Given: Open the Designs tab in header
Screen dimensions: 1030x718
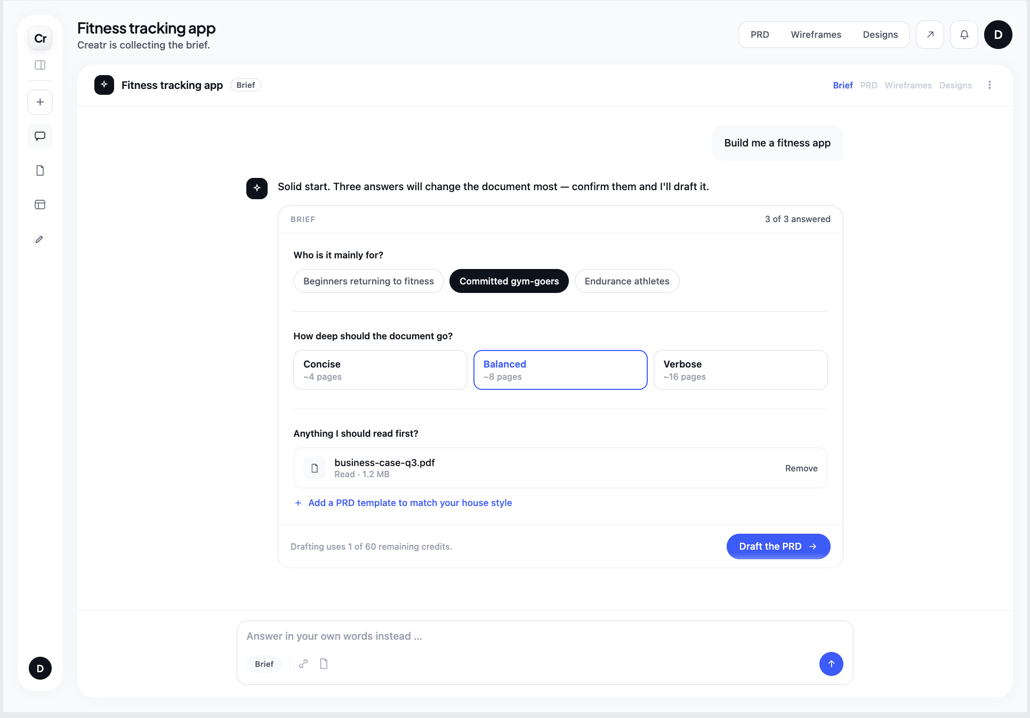Looking at the screenshot, I should [x=880, y=35].
